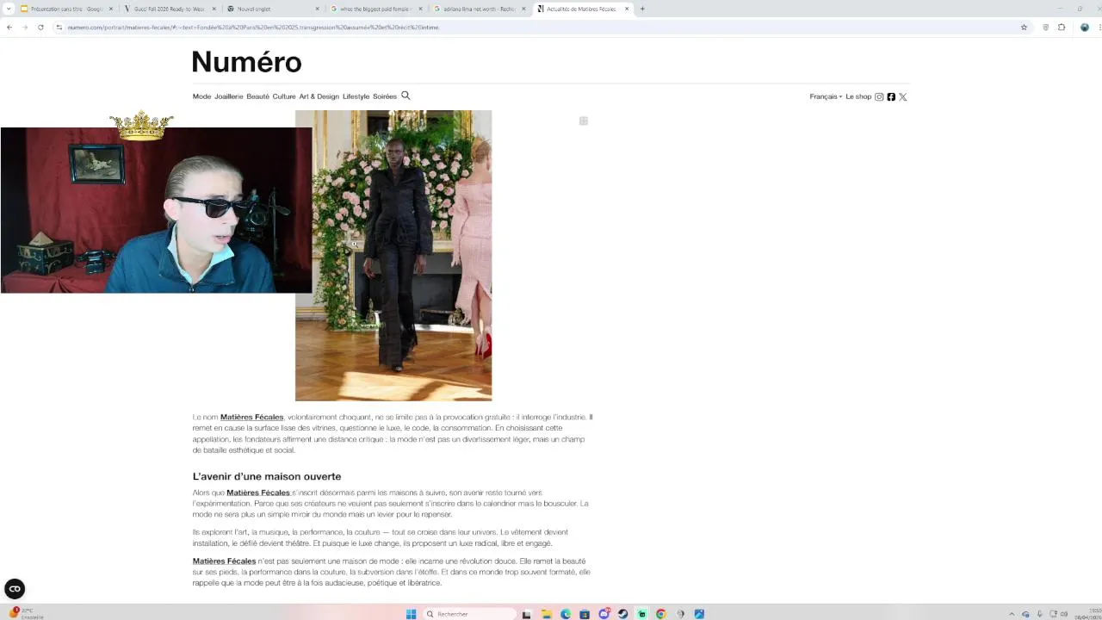Click the small grid icon beside the photo

tap(584, 121)
